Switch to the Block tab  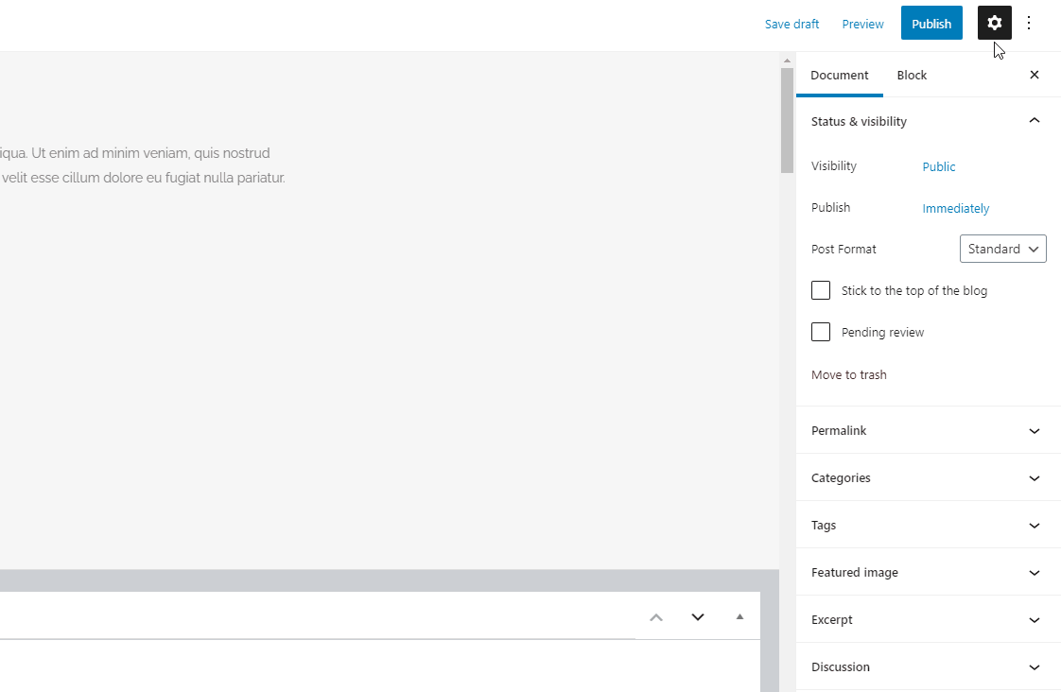click(x=912, y=75)
